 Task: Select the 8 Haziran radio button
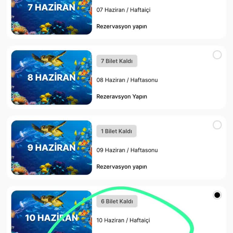(x=217, y=55)
